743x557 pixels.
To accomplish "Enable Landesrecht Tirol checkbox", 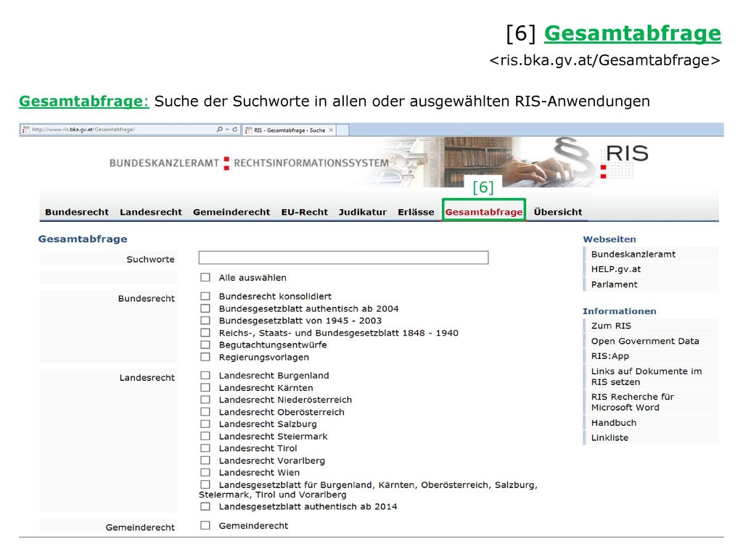I will (205, 448).
